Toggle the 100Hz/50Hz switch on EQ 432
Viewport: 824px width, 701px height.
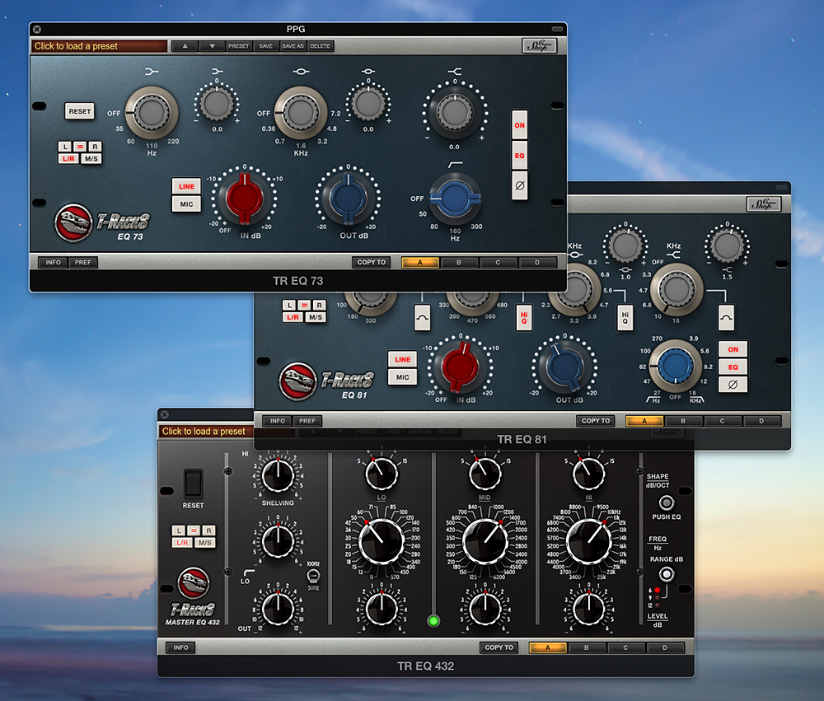(x=312, y=576)
